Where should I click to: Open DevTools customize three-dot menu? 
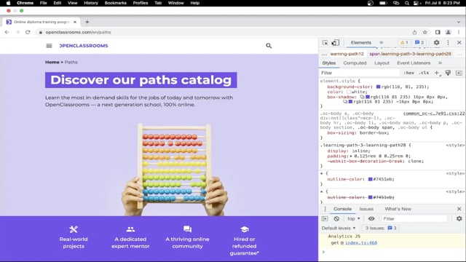(449, 42)
